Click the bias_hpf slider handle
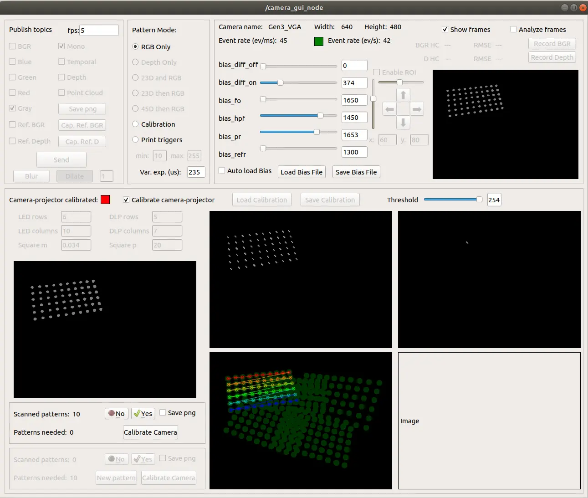The image size is (588, 498). point(320,115)
